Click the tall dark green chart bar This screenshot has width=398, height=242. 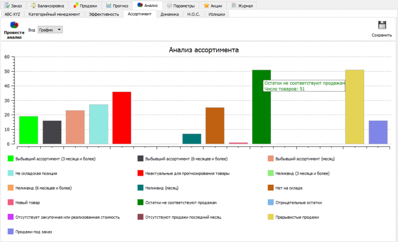pyautogui.click(x=261, y=114)
